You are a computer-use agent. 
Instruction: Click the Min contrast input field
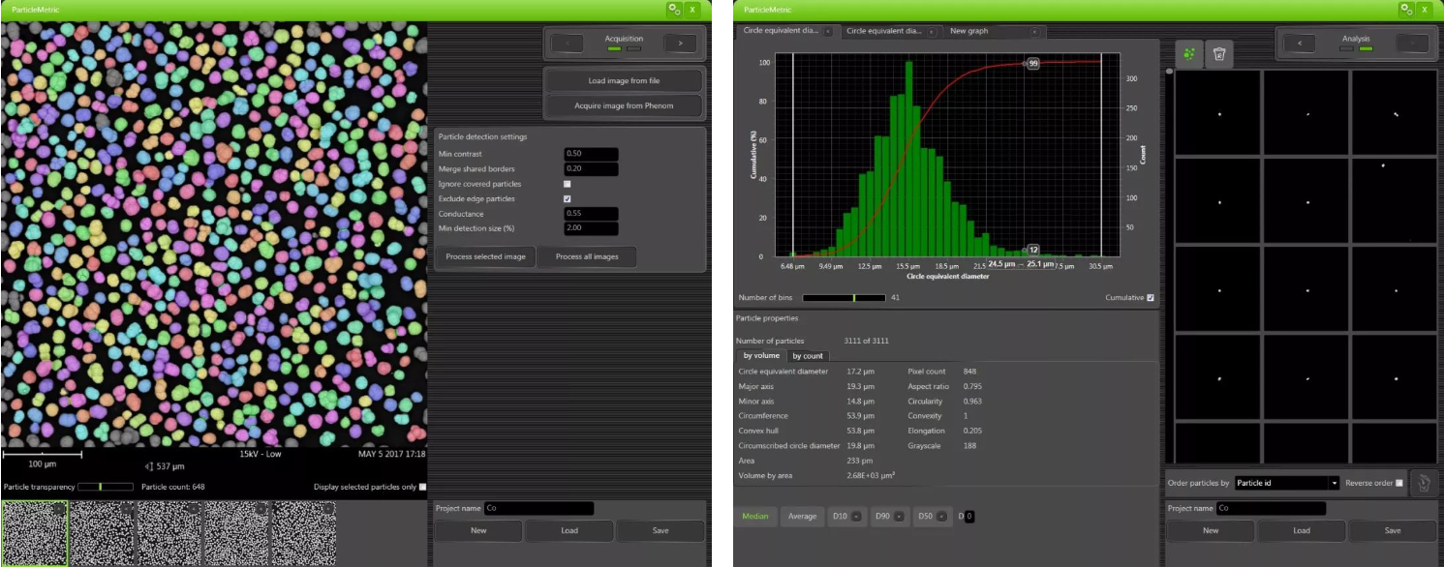[591, 155]
